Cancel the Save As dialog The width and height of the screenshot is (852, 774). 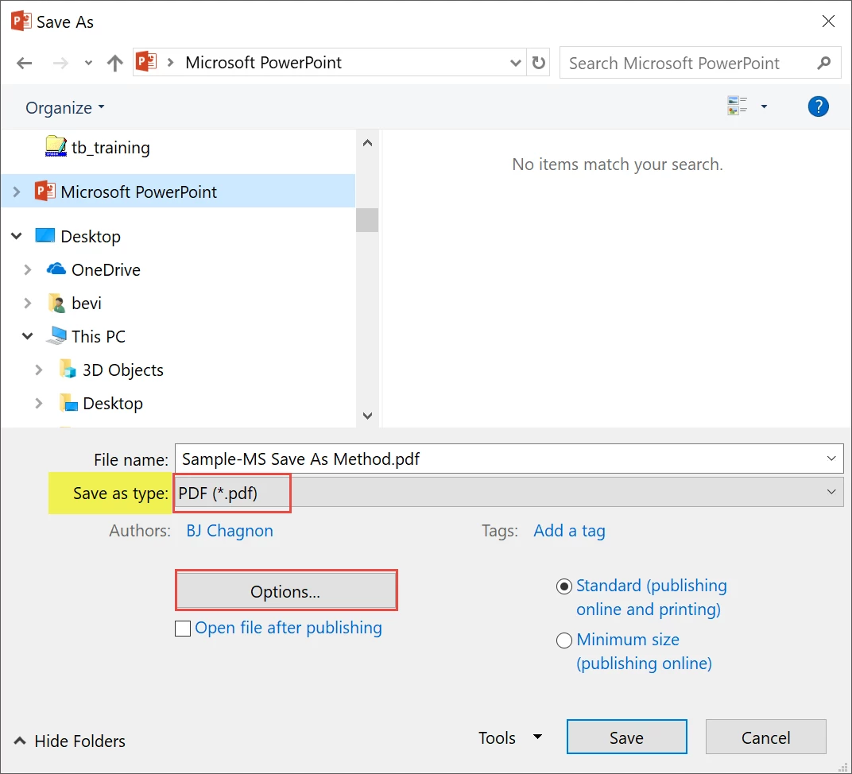(765, 737)
